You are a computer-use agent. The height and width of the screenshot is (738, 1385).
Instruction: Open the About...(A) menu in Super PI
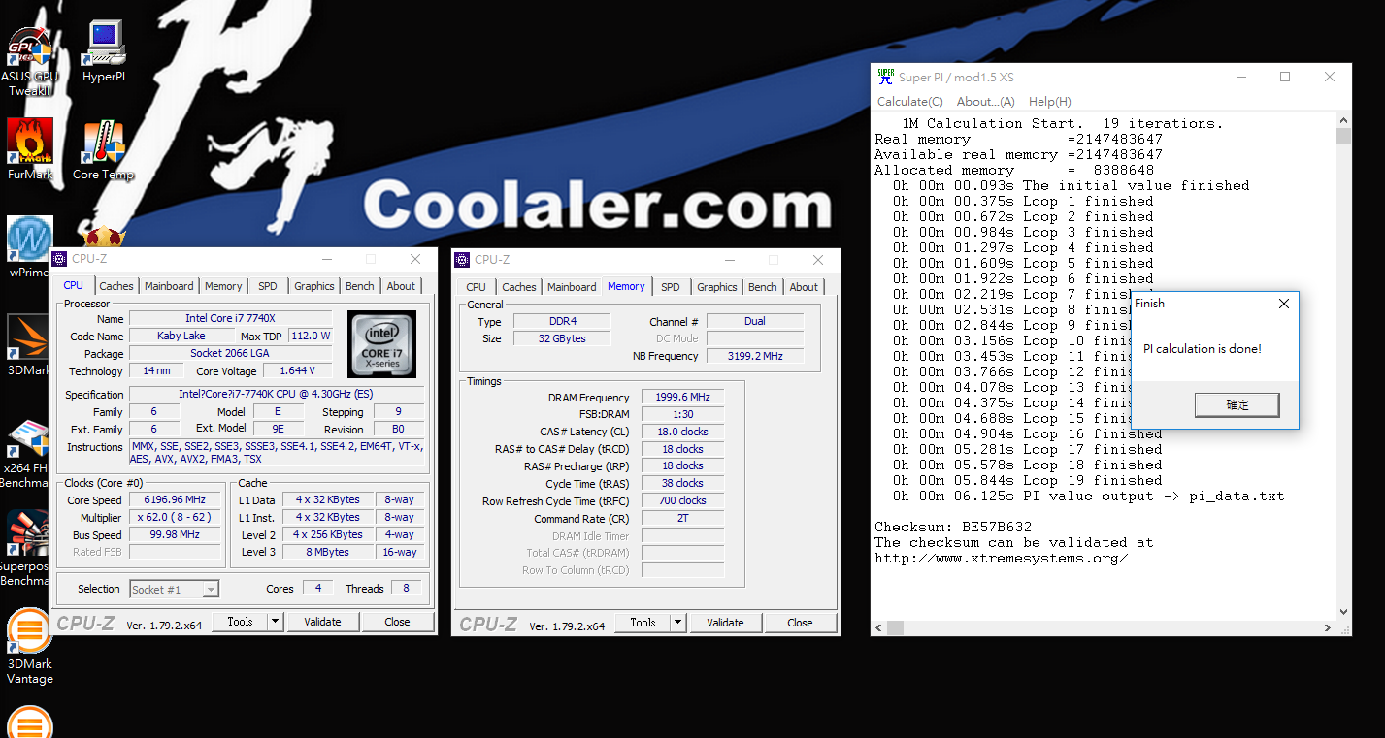pyautogui.click(x=985, y=102)
